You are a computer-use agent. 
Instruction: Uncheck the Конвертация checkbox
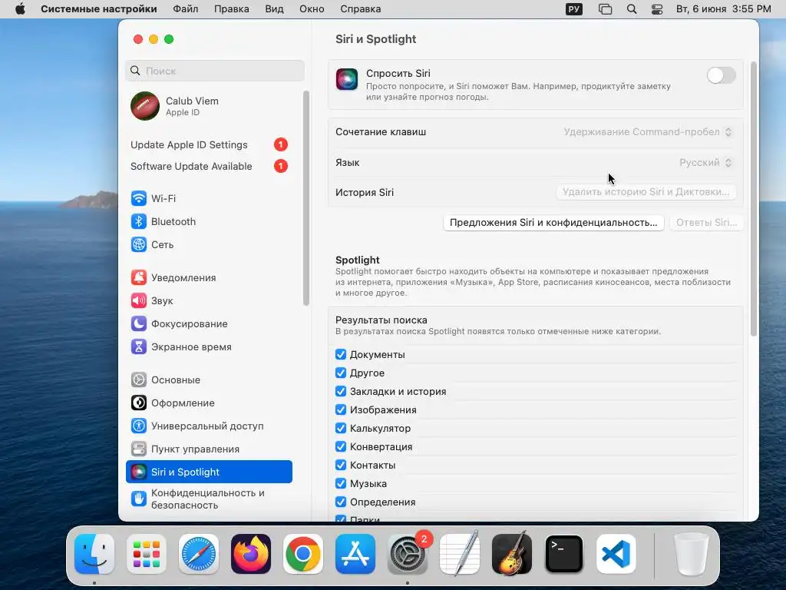(x=341, y=446)
